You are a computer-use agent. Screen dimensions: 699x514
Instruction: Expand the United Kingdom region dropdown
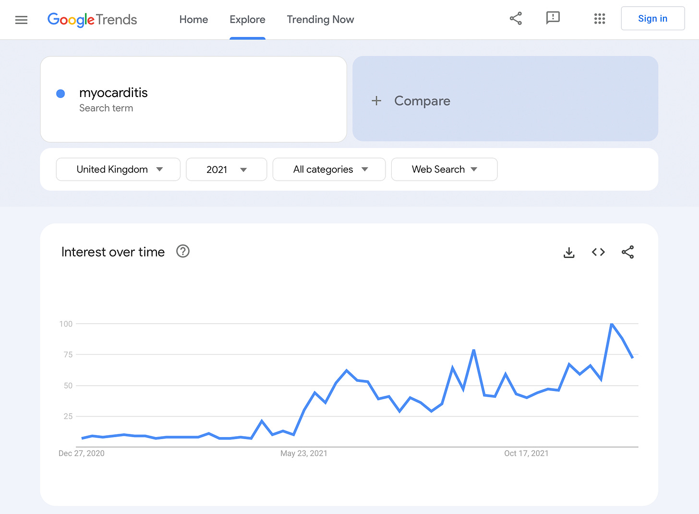pyautogui.click(x=118, y=170)
